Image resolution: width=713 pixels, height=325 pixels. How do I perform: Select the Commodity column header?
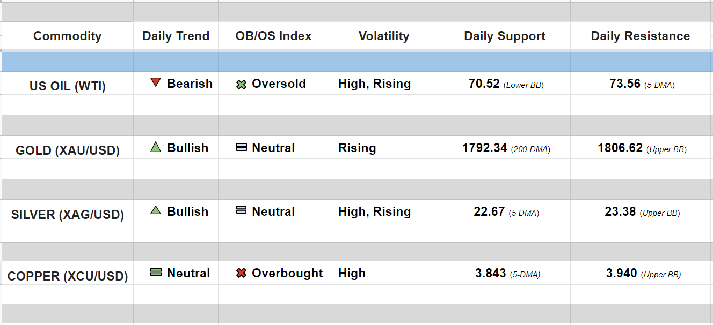pos(67,36)
